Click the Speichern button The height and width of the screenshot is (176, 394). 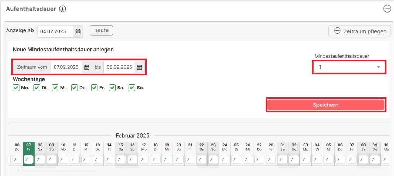tap(326, 105)
